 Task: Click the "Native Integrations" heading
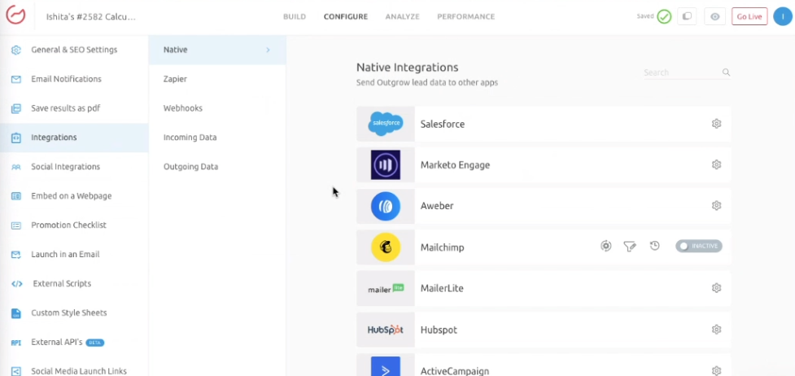[x=407, y=68]
